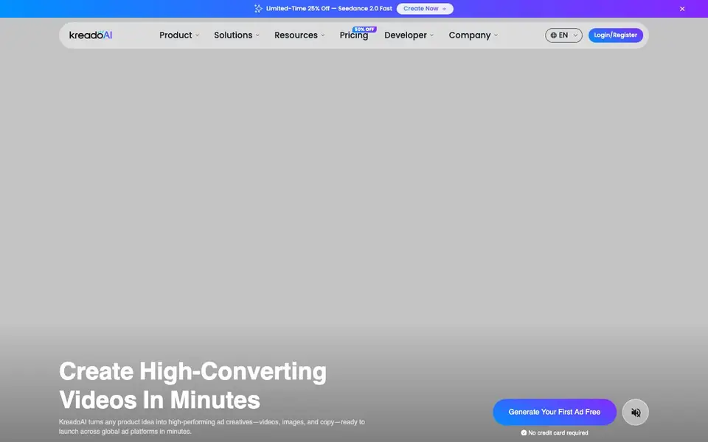Go to the Pricing page

coord(353,35)
